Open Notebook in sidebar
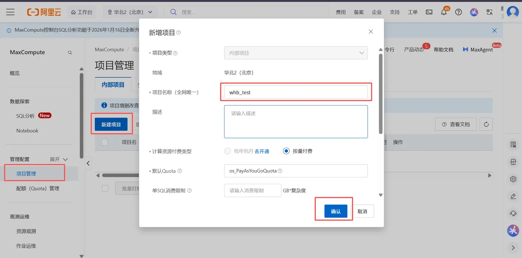This screenshot has height=258, width=522. pyautogui.click(x=27, y=130)
